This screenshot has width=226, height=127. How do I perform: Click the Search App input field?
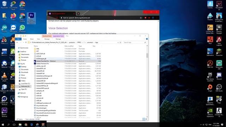click(x=135, y=42)
